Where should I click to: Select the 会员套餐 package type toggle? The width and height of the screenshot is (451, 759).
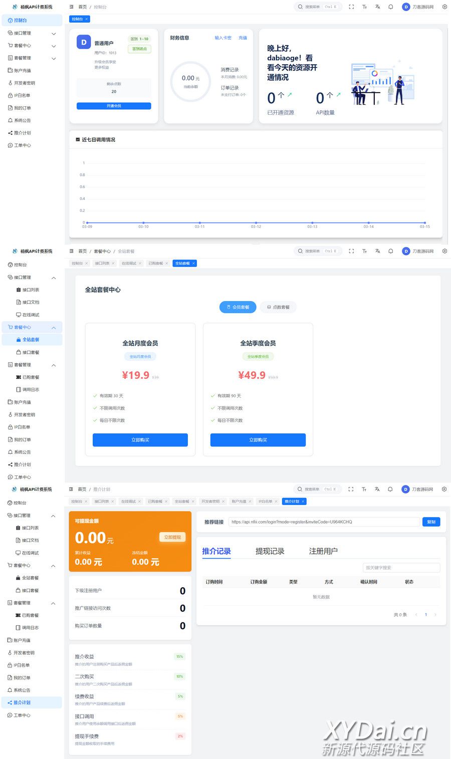coord(238,307)
